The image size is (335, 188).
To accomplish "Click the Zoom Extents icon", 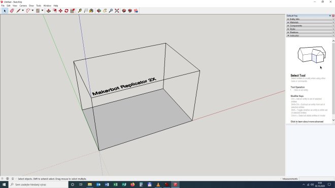I will pos(117,11).
